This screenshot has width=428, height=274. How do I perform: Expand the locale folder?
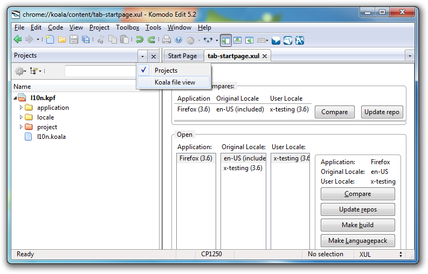coord(21,117)
